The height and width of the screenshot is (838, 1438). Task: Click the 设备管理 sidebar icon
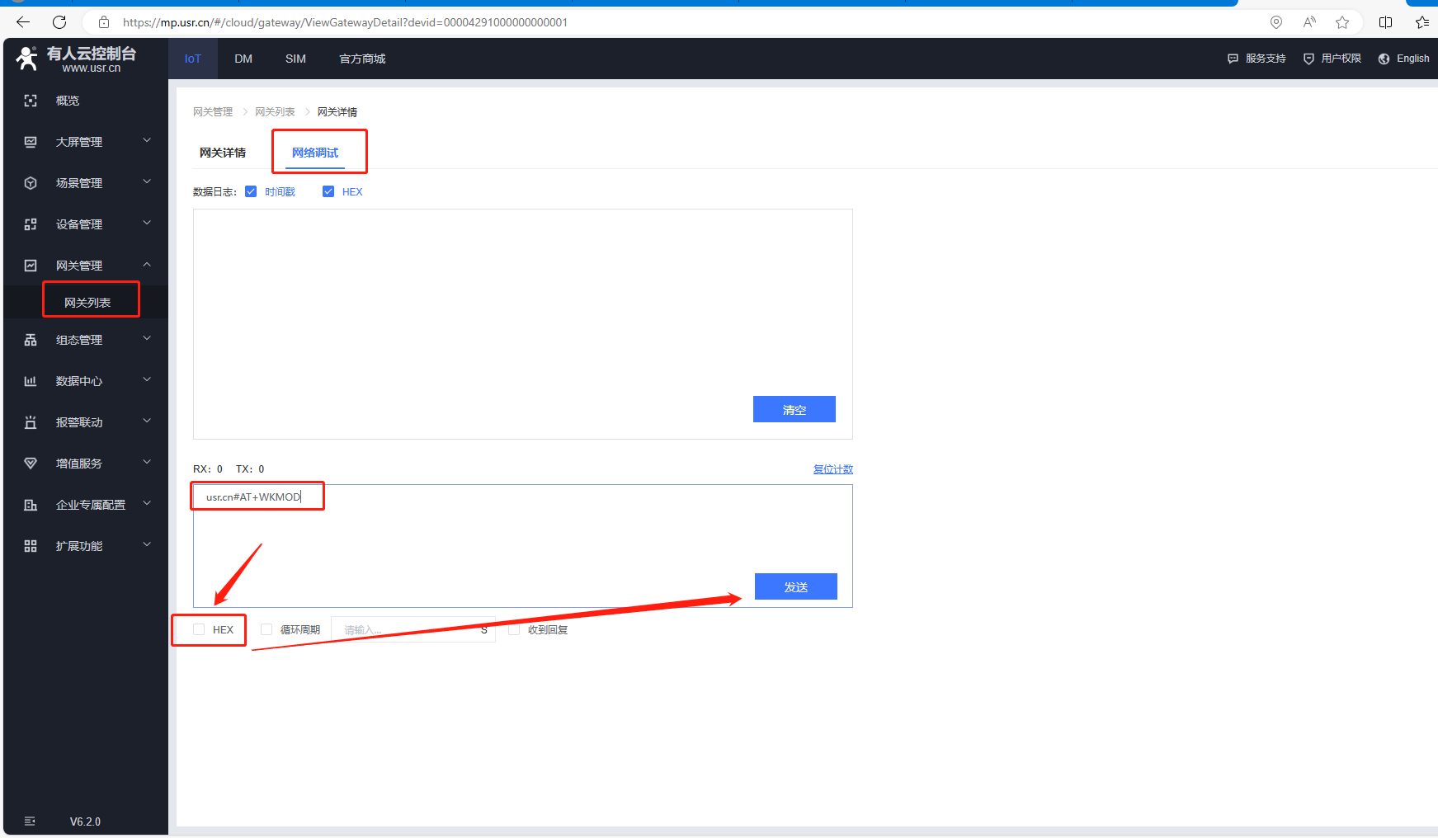[x=31, y=224]
